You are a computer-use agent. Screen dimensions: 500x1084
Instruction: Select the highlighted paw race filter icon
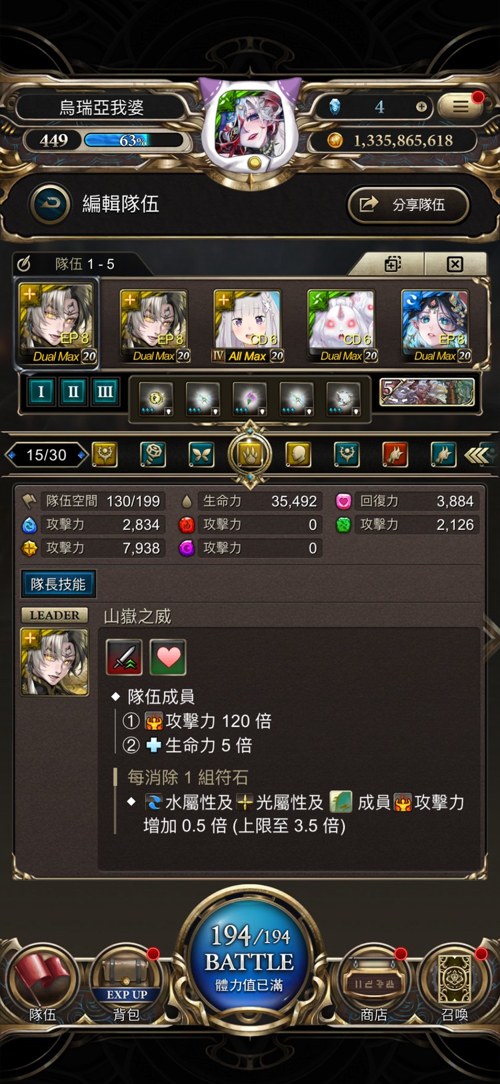250,455
